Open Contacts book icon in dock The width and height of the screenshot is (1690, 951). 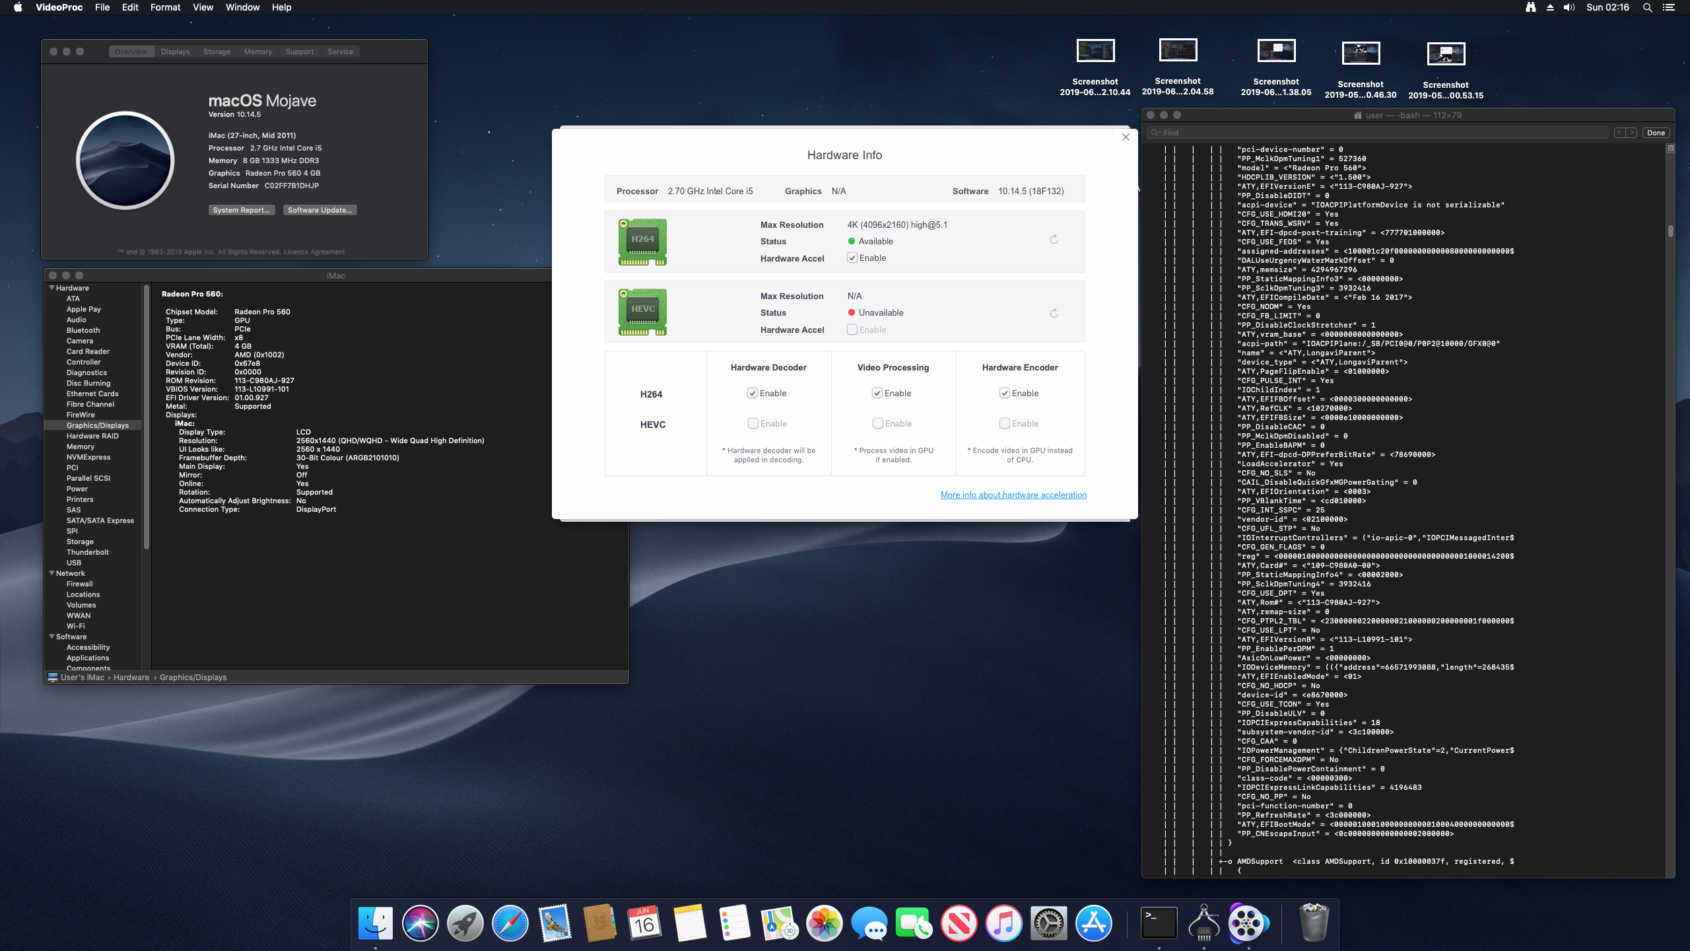(x=599, y=923)
